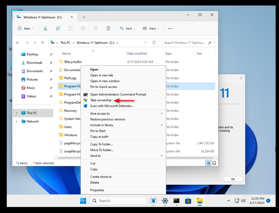This screenshot has height=213, width=279.
Task: Choose Copy as path
Action: (99, 137)
